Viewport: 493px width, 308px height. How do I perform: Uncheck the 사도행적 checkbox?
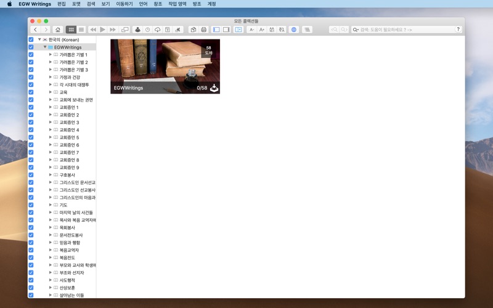[x=31, y=280]
